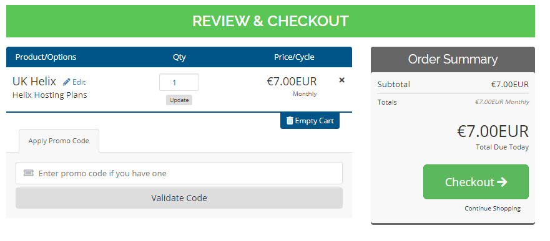
Task: Click the Product/Options column header
Action: pyautogui.click(x=46, y=57)
